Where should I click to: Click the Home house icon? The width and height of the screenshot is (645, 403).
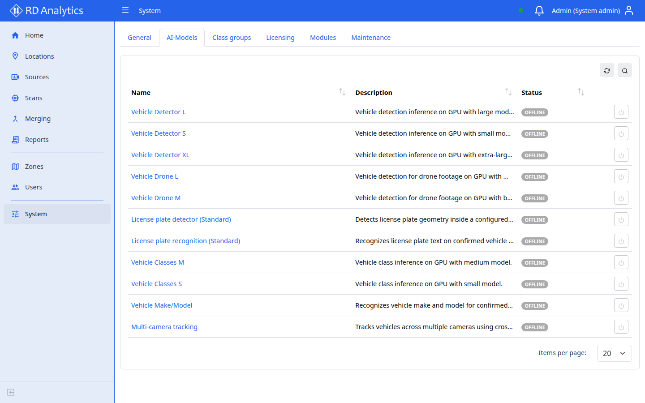pos(15,35)
